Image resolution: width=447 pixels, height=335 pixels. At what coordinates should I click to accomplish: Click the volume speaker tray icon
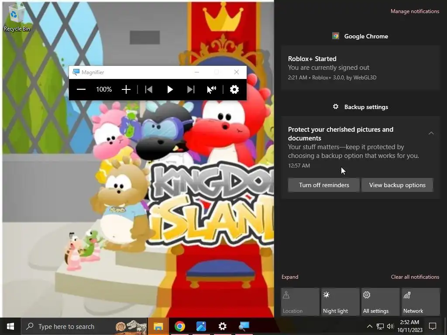click(390, 326)
